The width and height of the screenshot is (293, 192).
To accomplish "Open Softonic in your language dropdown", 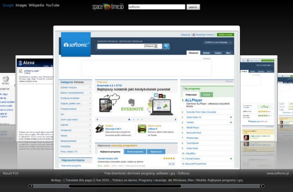I will tap(218, 42).
